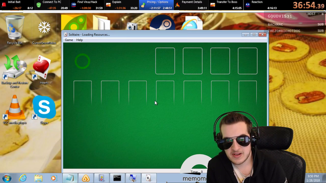This screenshot has height=183, width=326.
Task: Open the Help menu in Solitaire
Action: (x=79, y=40)
